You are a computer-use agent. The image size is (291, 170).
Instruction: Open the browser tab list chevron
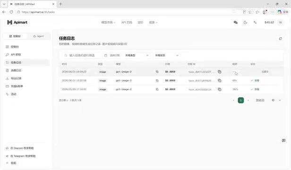click(4, 4)
